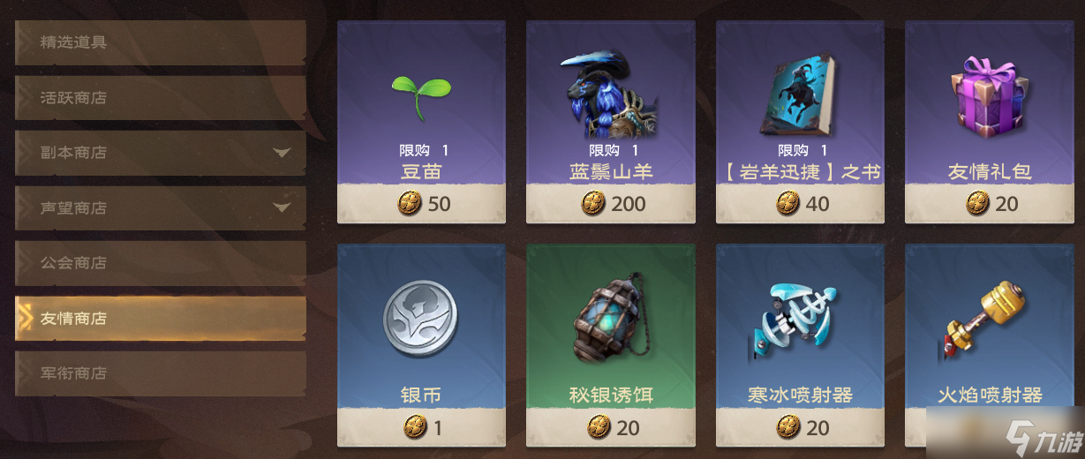Select the highlighted 友情商店 tab

[x=161, y=319]
